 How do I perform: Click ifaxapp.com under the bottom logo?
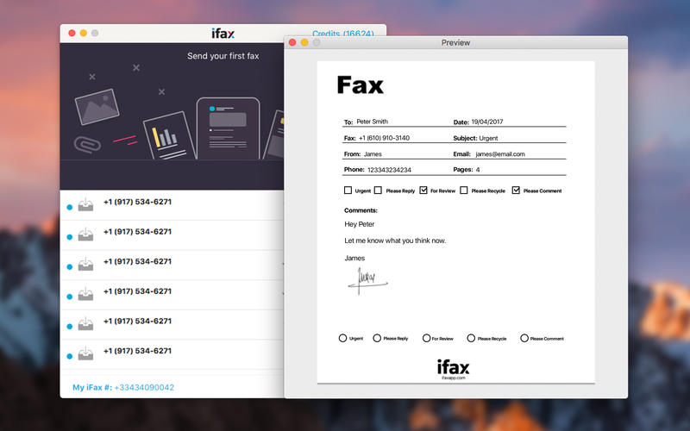(454, 378)
